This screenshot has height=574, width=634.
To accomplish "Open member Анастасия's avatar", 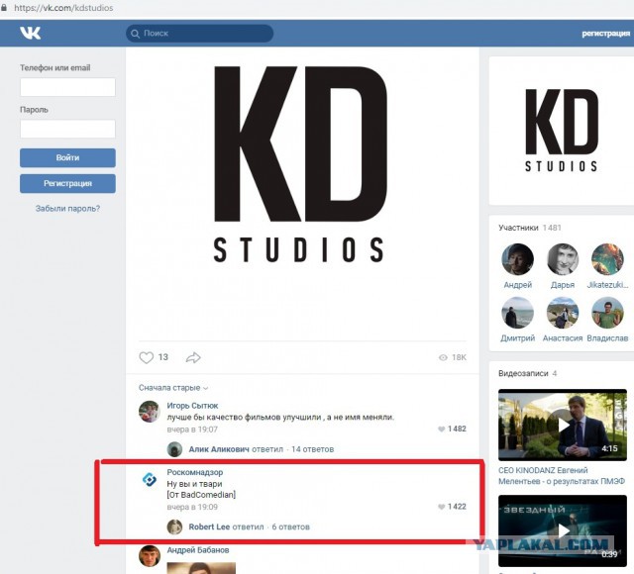I will tap(563, 313).
